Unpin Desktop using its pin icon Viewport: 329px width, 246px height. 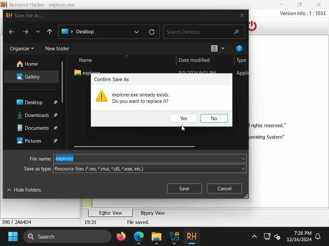(55, 102)
